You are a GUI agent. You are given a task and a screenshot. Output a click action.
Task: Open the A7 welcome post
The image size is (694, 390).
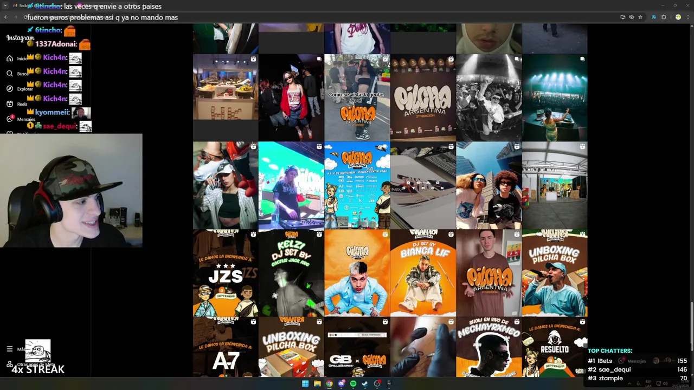click(226, 347)
